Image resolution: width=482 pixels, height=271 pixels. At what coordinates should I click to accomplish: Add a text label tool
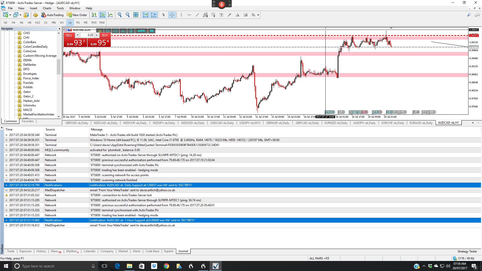click(221, 15)
